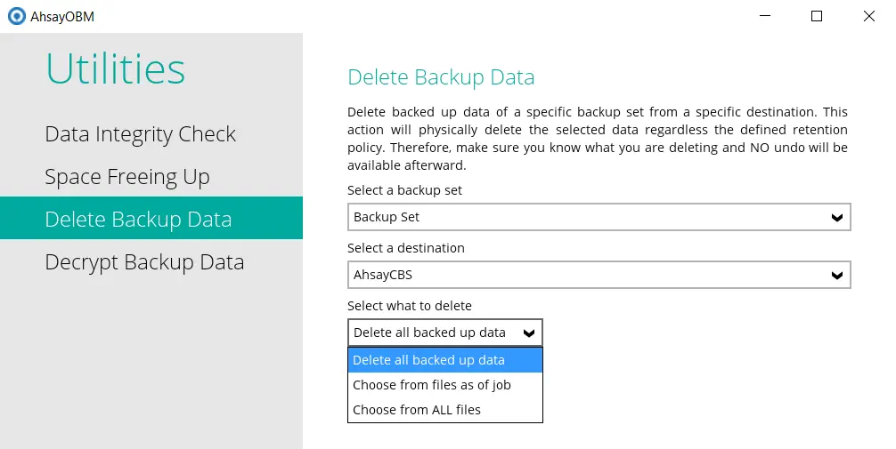This screenshot has height=449, width=896.
Task: Click the AhsayOBM logo icon in title bar
Action: click(17, 16)
